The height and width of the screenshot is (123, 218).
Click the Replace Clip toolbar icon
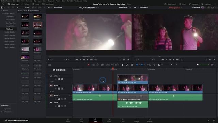click(117, 65)
